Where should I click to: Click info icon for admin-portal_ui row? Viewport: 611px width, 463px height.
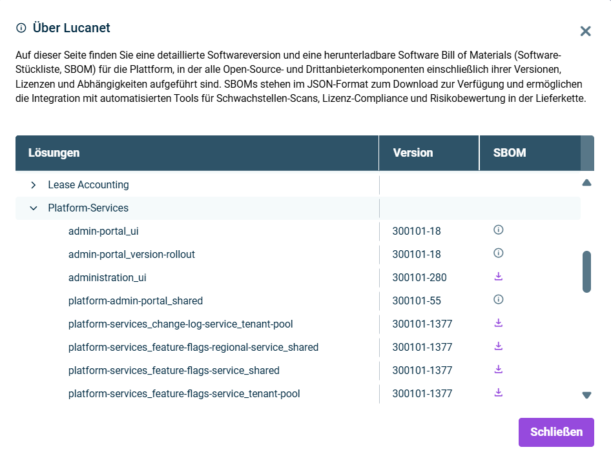[498, 230]
